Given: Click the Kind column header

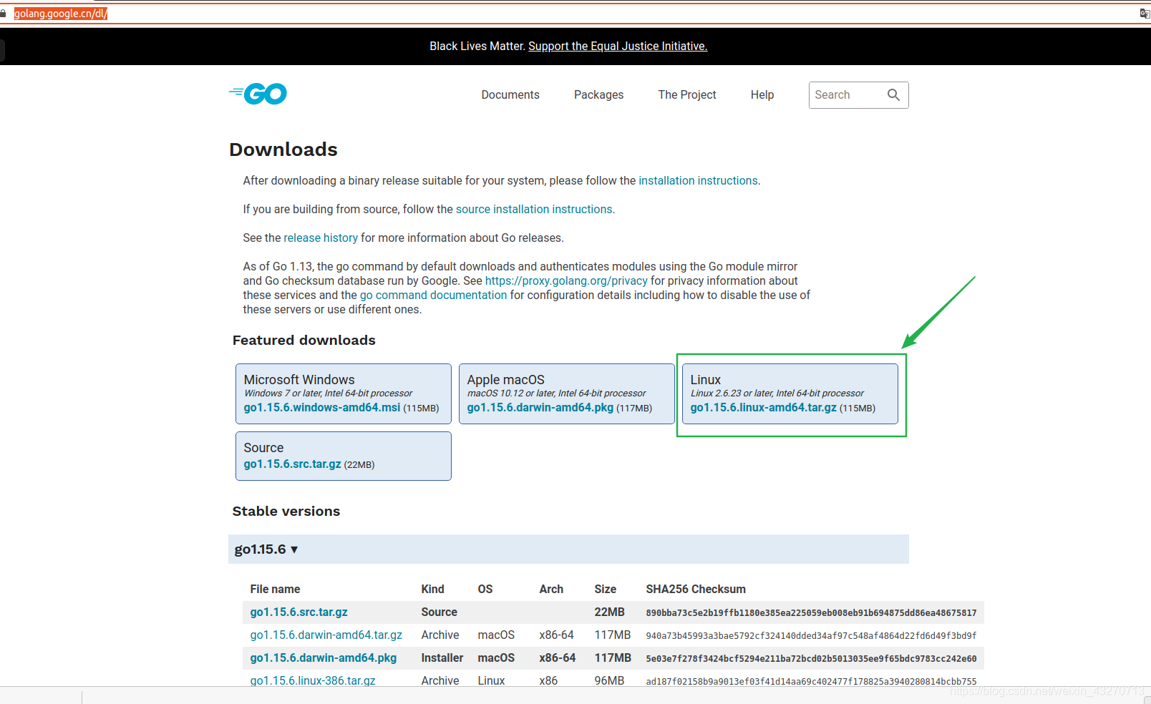Looking at the screenshot, I should coord(432,589).
